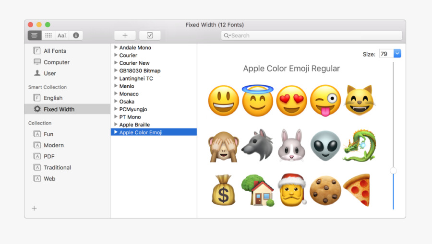Click the halo angel face emoji
Viewport: 432px width, 244px height.
click(258, 100)
